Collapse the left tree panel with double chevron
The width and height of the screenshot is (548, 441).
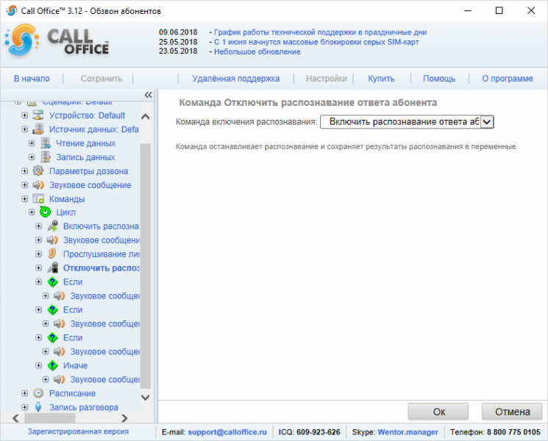pyautogui.click(x=148, y=95)
